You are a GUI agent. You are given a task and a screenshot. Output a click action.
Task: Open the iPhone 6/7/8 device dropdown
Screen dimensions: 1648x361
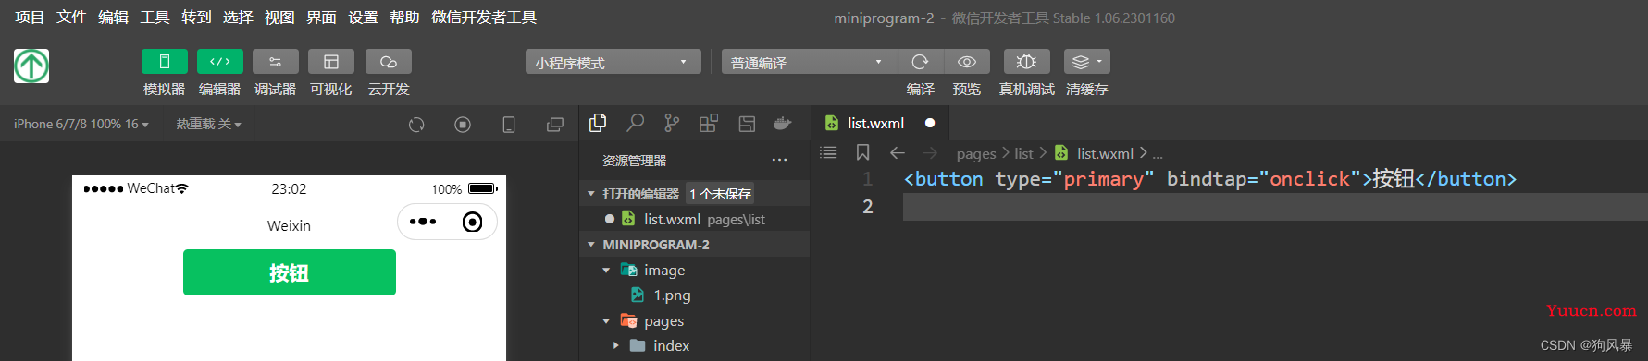point(81,124)
